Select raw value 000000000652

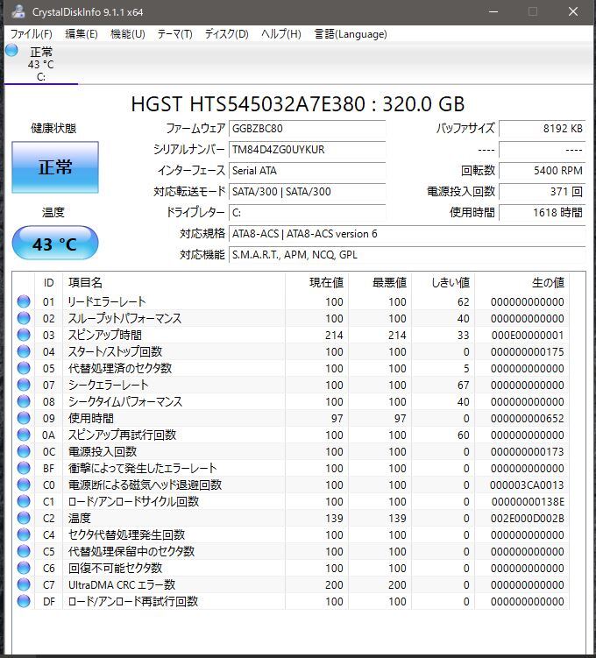pos(528,419)
